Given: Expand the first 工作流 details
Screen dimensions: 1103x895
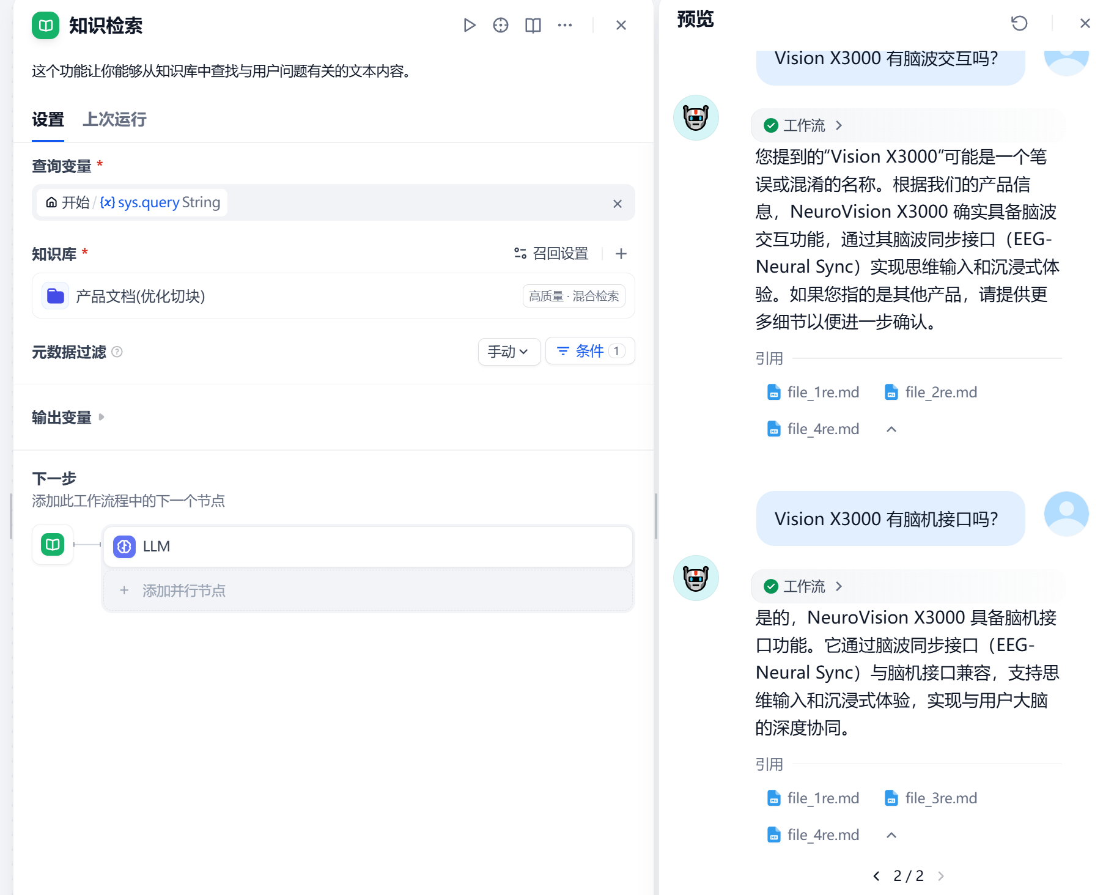Looking at the screenshot, I should pyautogui.click(x=804, y=125).
